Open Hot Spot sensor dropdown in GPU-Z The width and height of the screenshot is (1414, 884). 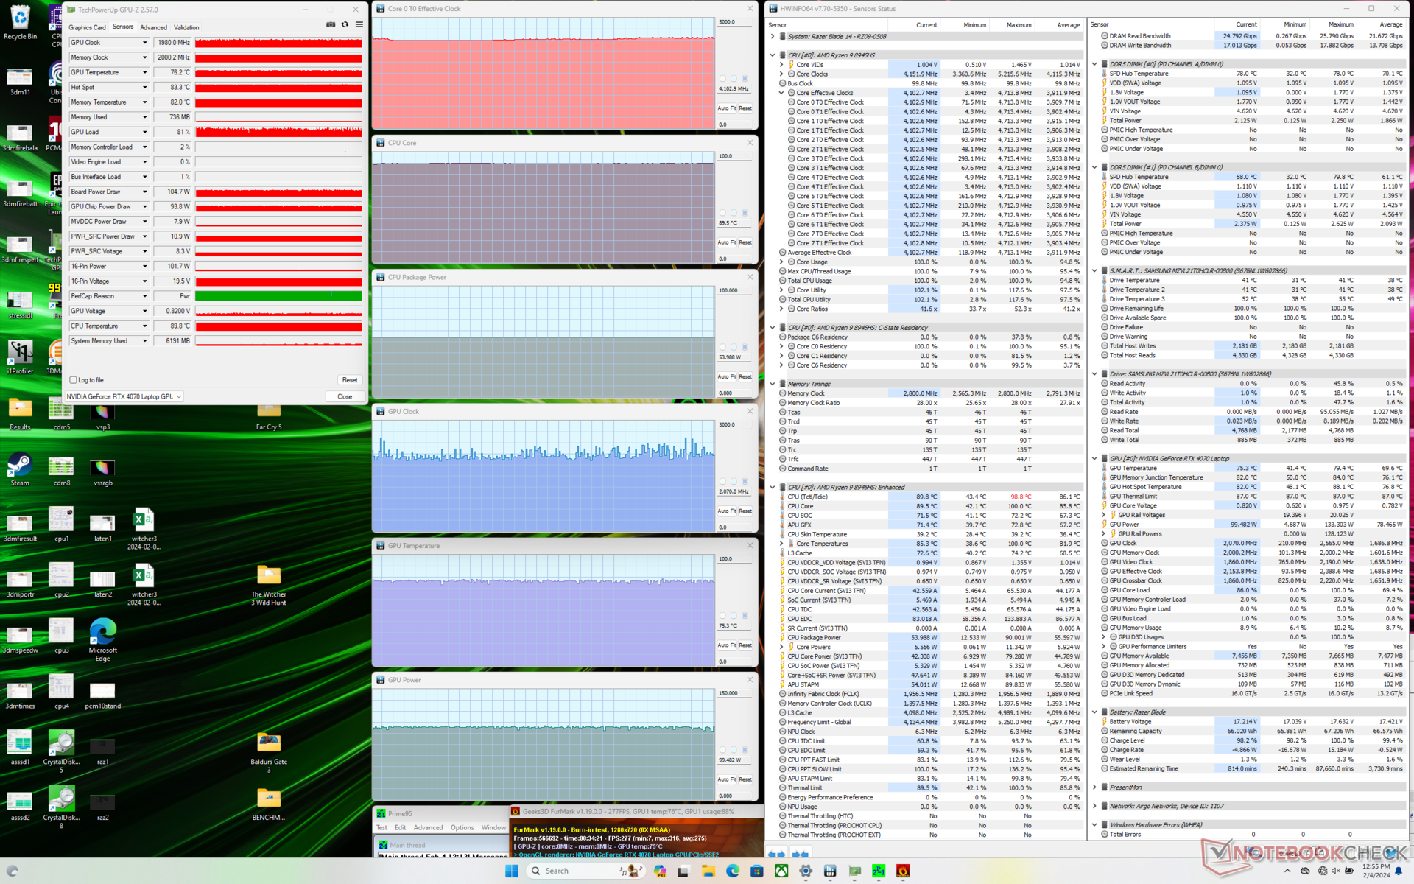(x=145, y=88)
